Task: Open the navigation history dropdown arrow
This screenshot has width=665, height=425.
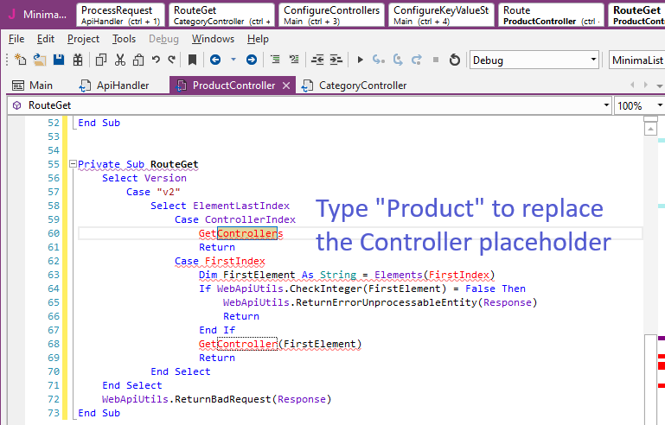Action: [233, 60]
